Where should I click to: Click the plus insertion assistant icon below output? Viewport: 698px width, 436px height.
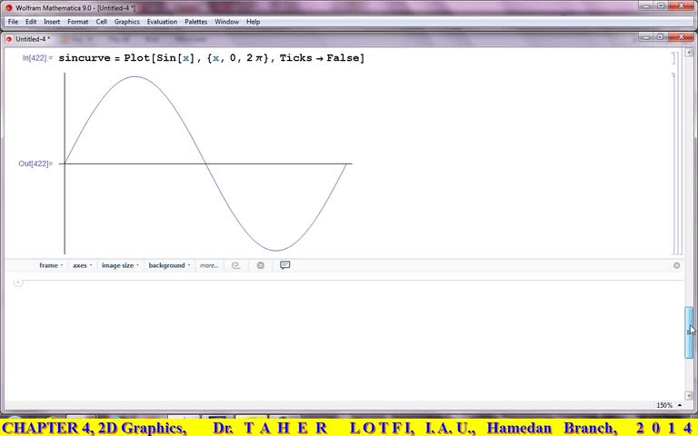(18, 282)
